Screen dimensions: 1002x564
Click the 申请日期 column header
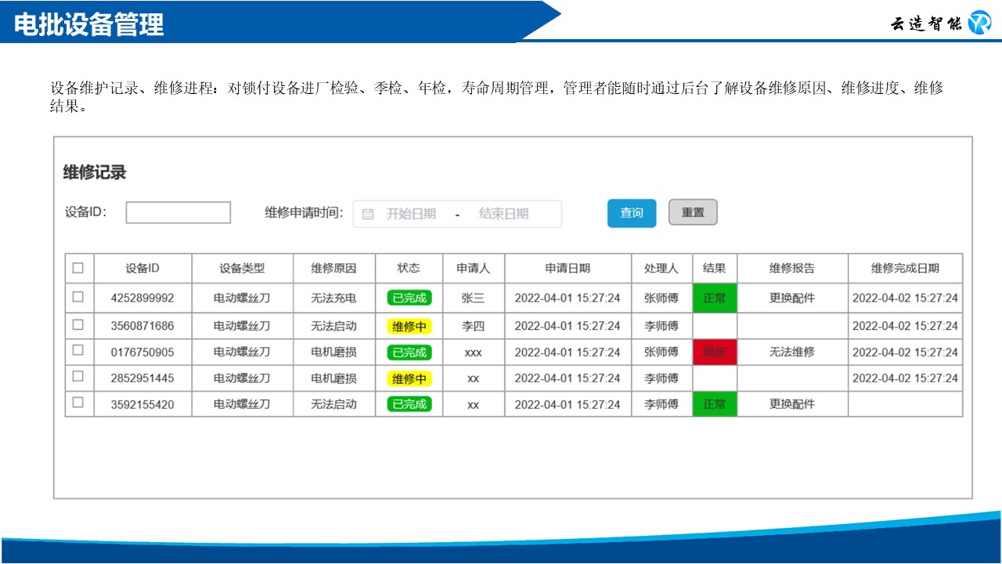[x=568, y=268]
